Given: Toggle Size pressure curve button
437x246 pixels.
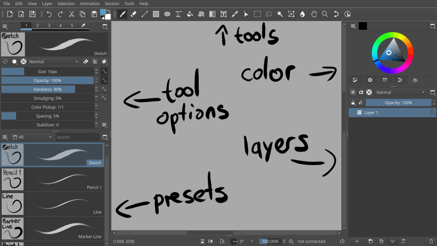Looking at the screenshot, I should [x=104, y=71].
